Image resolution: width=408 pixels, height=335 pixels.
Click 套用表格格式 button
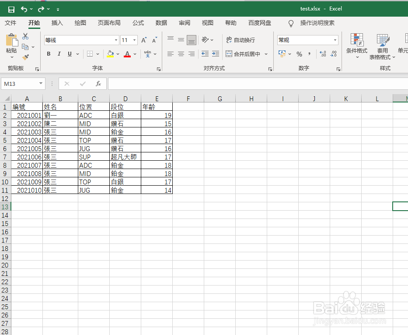pyautogui.click(x=382, y=46)
